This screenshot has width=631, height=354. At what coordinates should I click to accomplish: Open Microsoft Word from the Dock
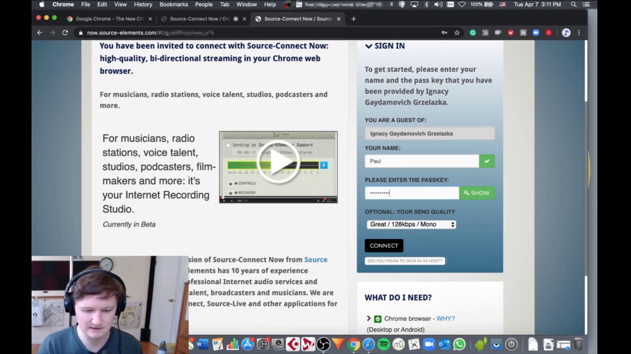[x=202, y=344]
